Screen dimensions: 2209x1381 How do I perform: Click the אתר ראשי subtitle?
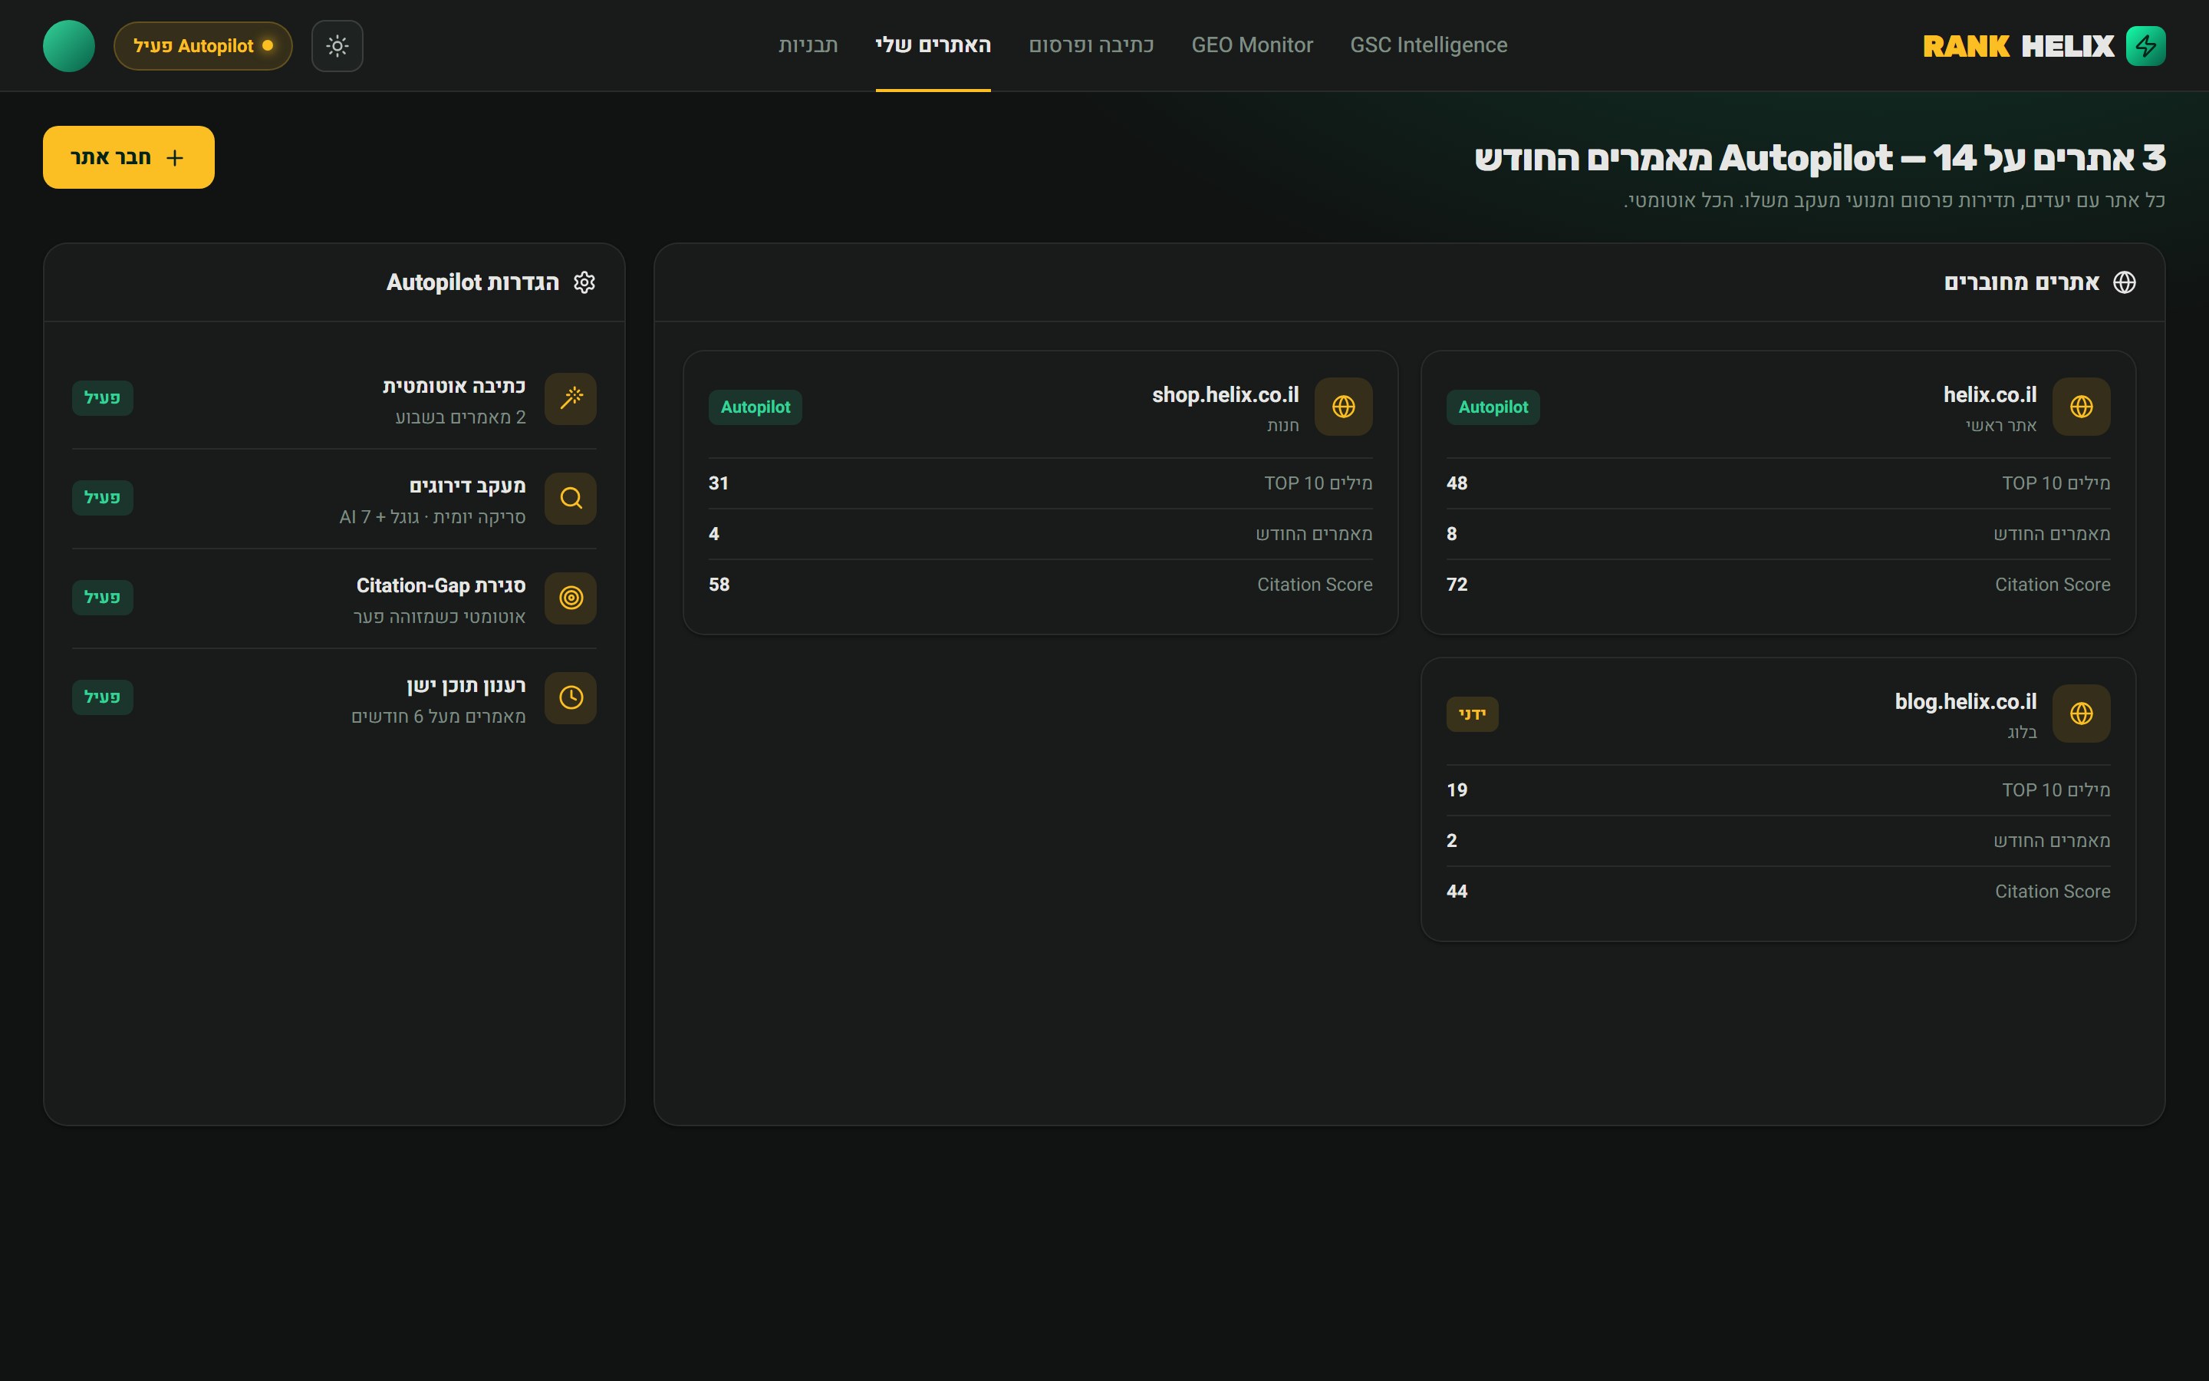coord(2001,426)
